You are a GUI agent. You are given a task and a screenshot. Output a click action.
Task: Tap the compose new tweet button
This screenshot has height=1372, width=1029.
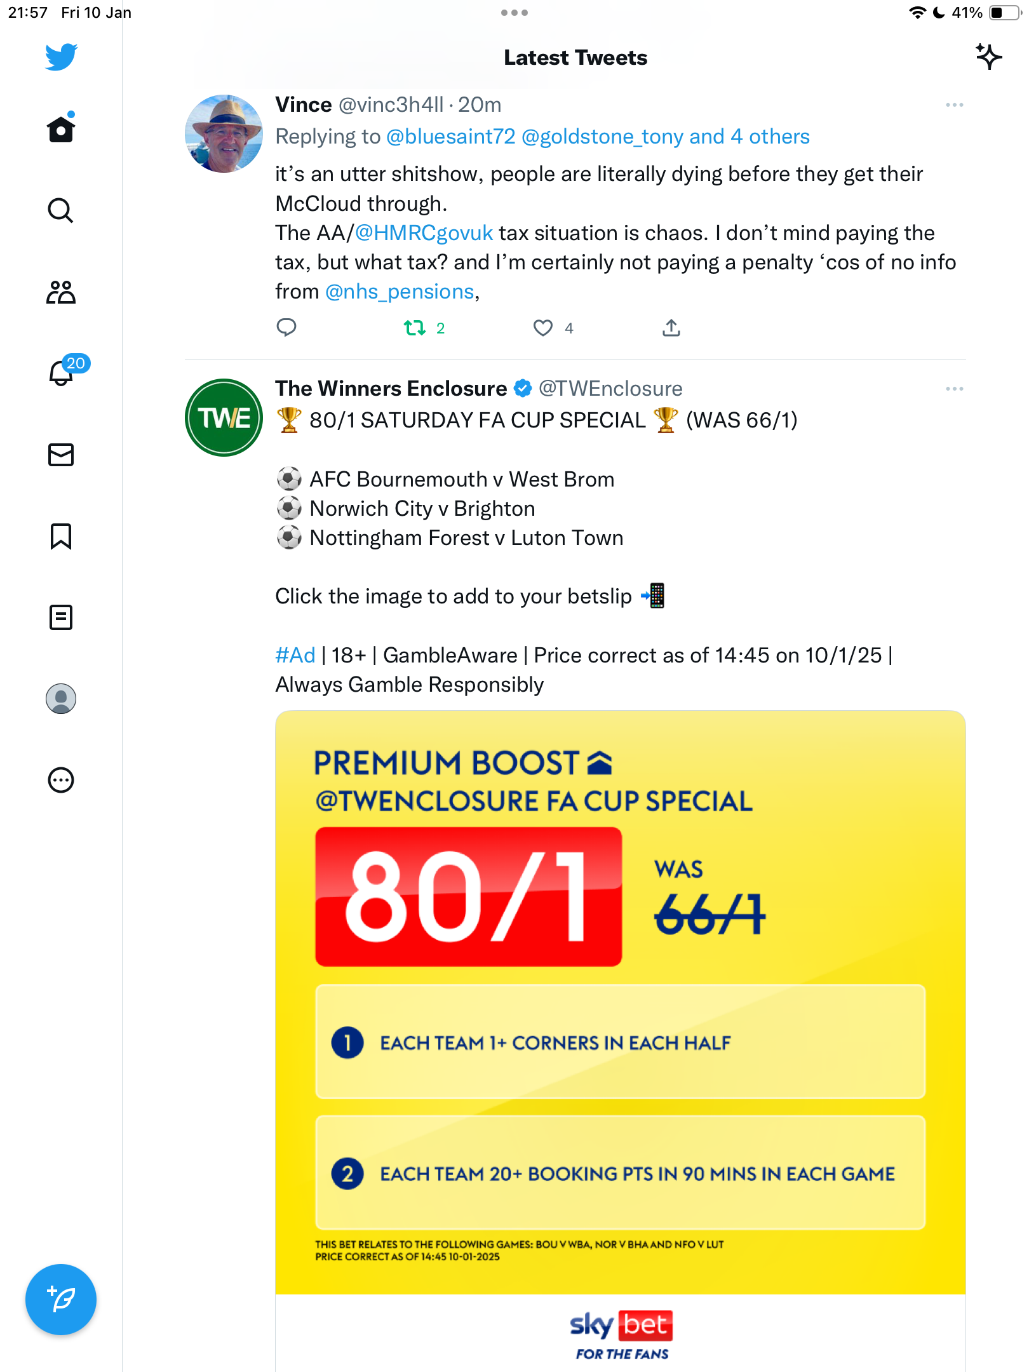61,1300
